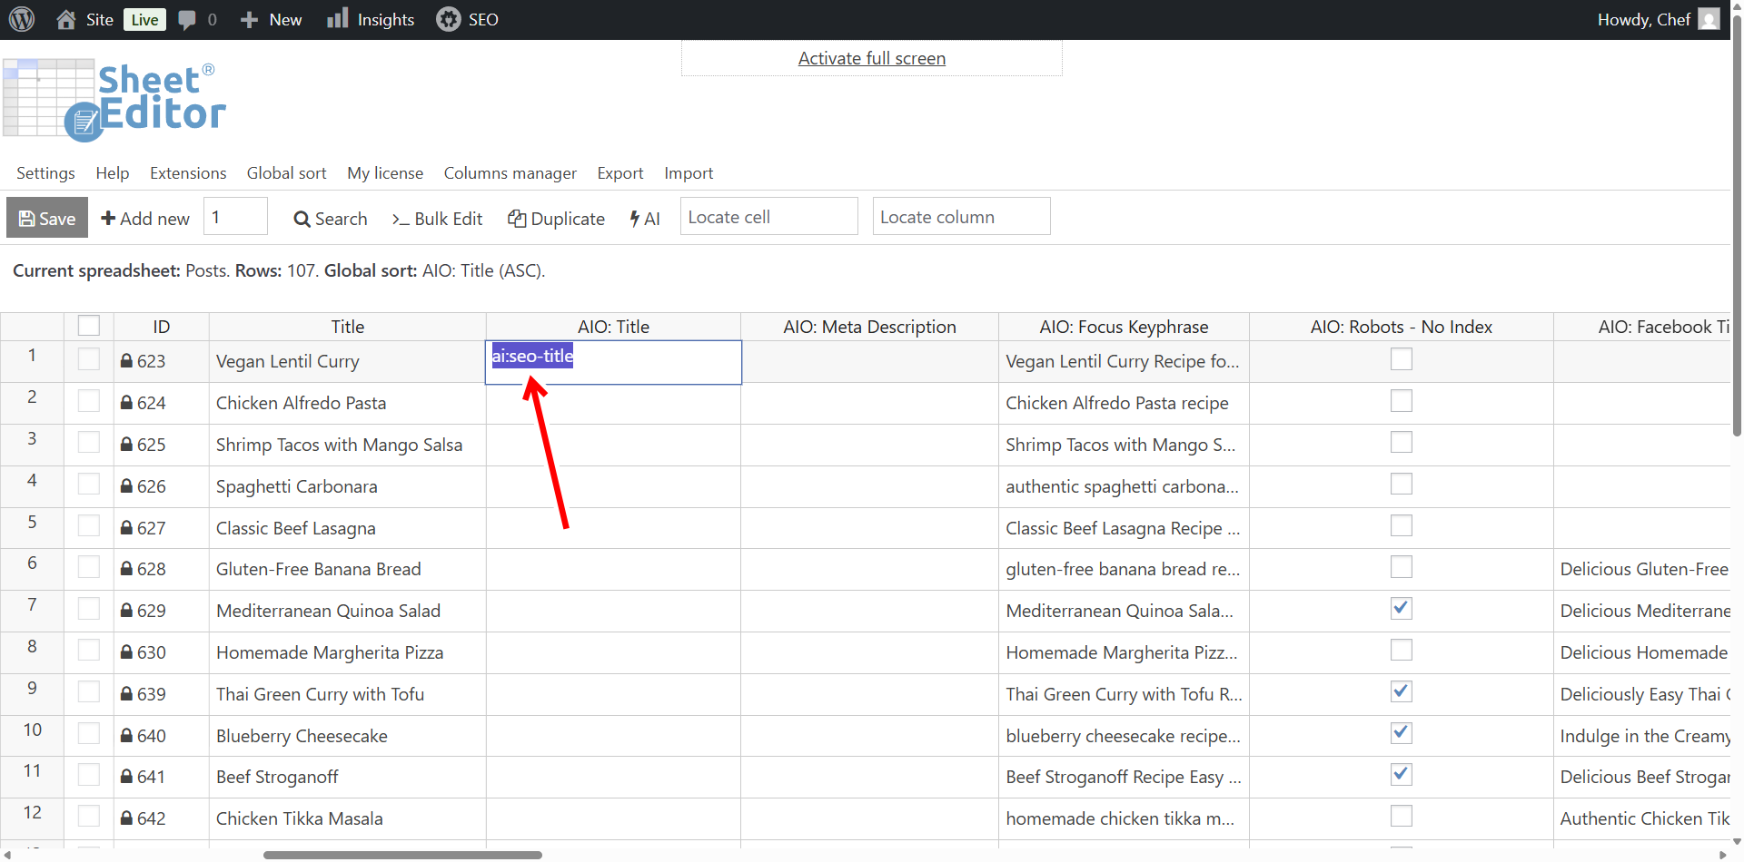Toggle the select-all rows checkbox
Viewport: 1744px width, 862px height.
(89, 326)
